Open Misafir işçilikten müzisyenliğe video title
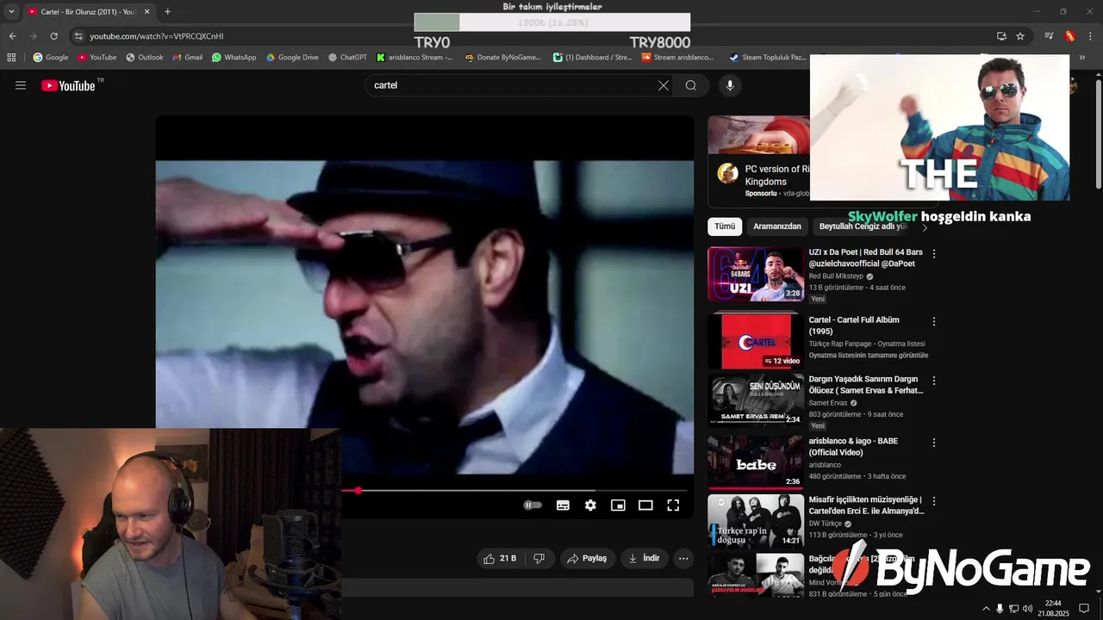 pyautogui.click(x=866, y=505)
